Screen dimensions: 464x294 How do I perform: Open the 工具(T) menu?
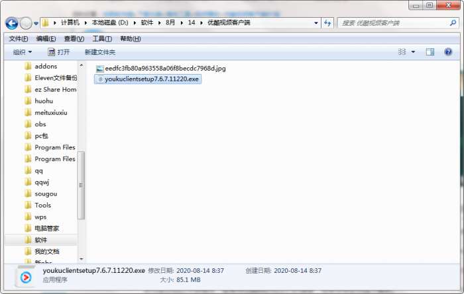click(102, 38)
